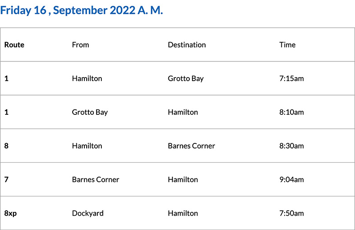Screen dimensions: 355x230
Task: Click Hamilton destination in the Dockyard row
Action: 183,213
